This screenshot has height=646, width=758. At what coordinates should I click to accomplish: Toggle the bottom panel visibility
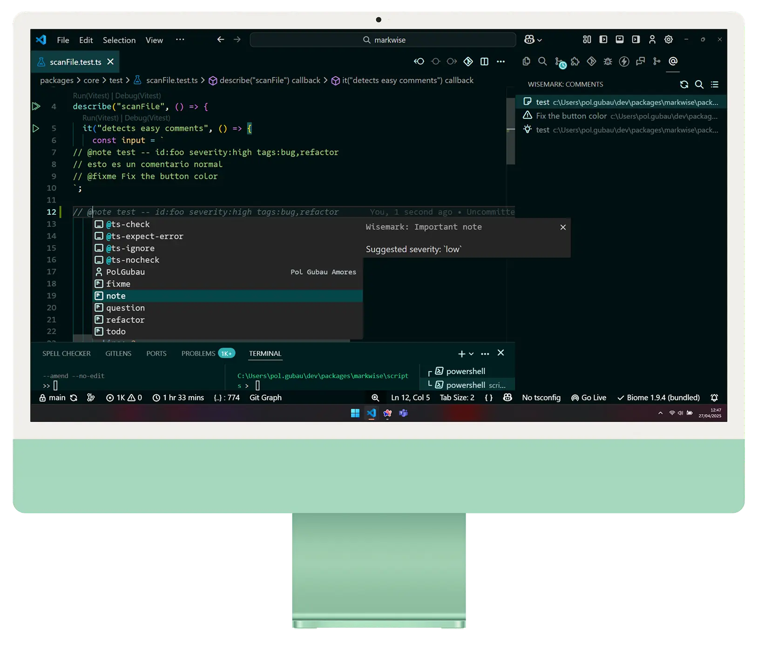[619, 40]
